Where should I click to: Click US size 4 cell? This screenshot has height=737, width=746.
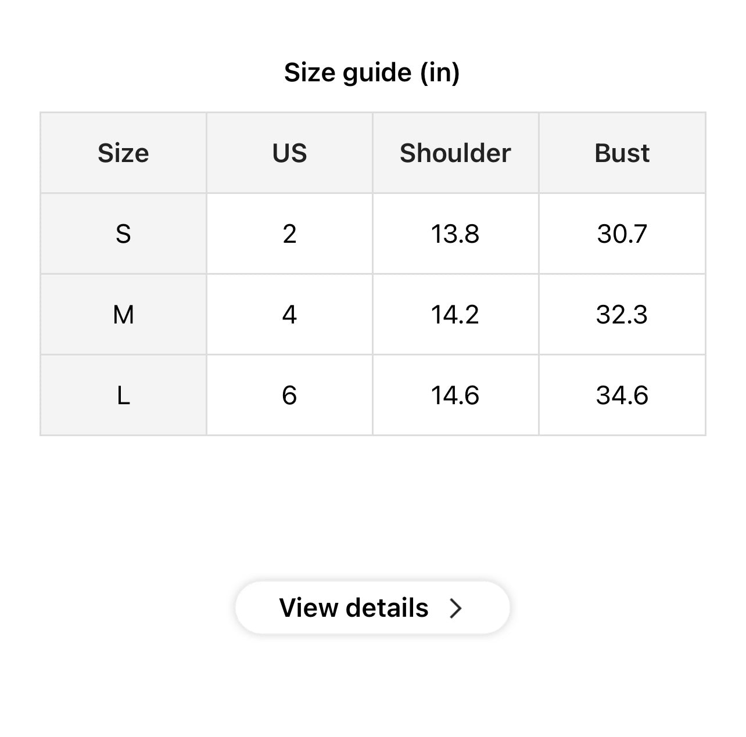pyautogui.click(x=289, y=315)
